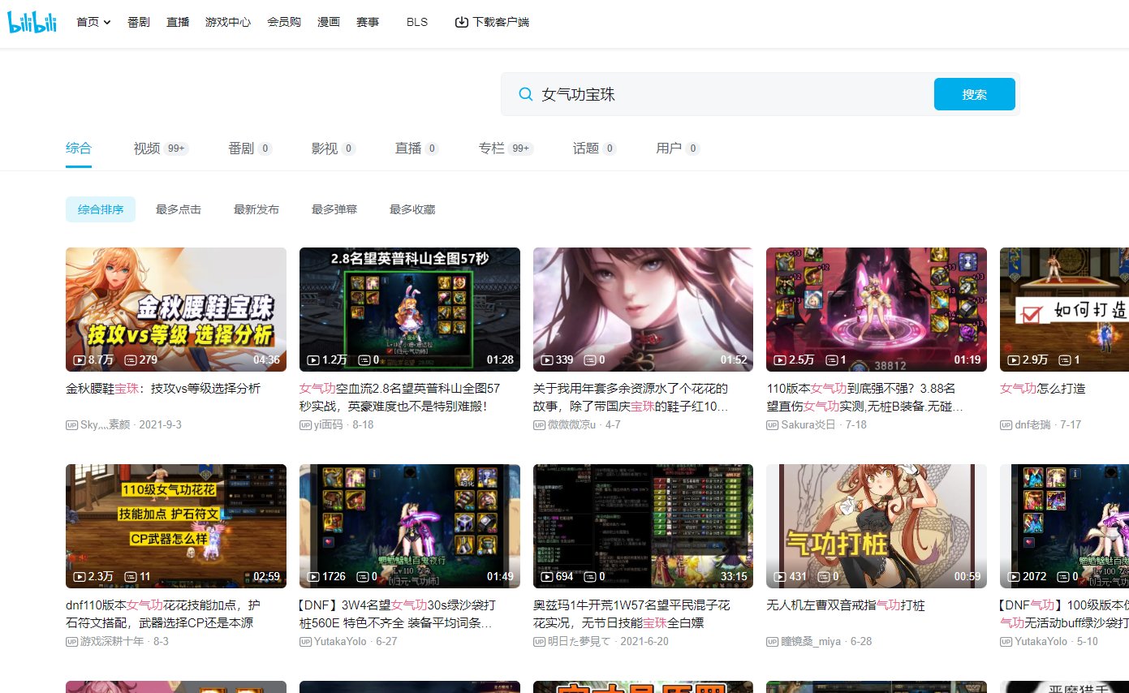Visit uploader 明日た夢見て
Viewport: 1129px width, 693px height.
pos(579,641)
